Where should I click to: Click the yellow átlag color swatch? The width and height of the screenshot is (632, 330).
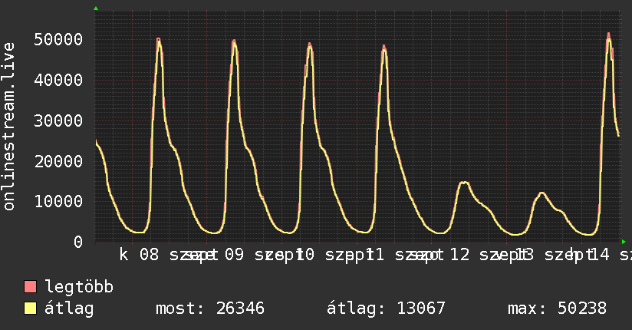(x=30, y=309)
